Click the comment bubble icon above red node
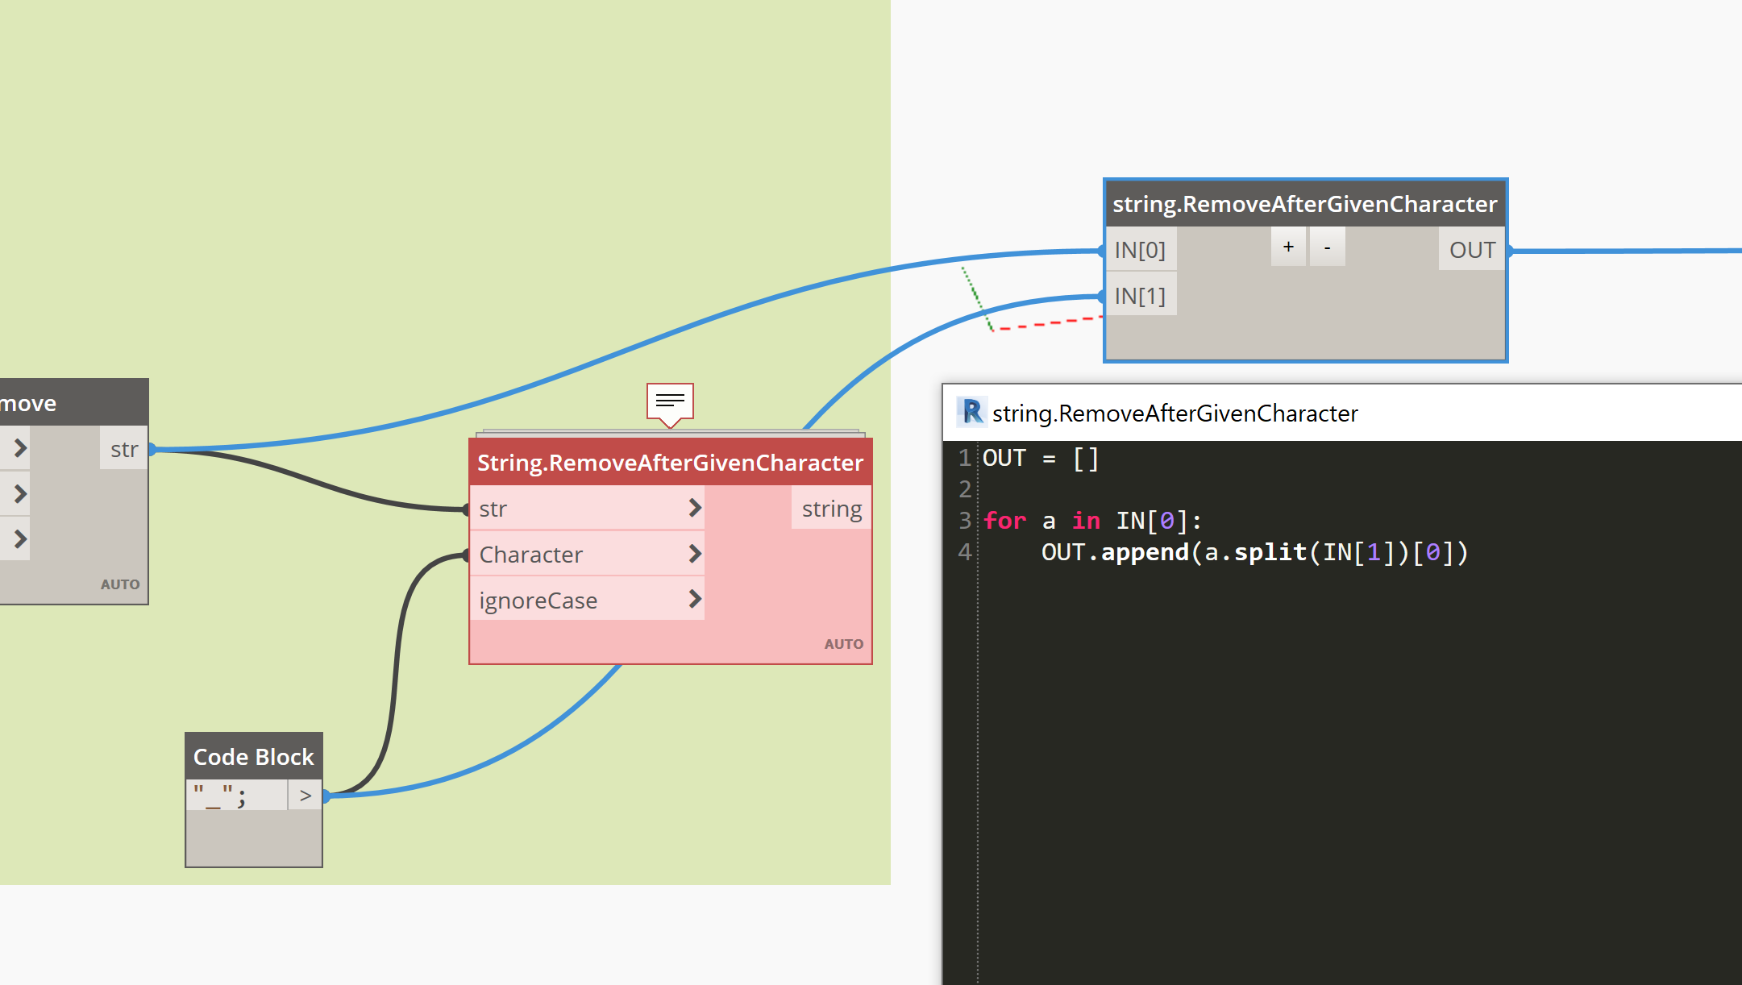This screenshot has width=1742, height=985. pyautogui.click(x=670, y=401)
